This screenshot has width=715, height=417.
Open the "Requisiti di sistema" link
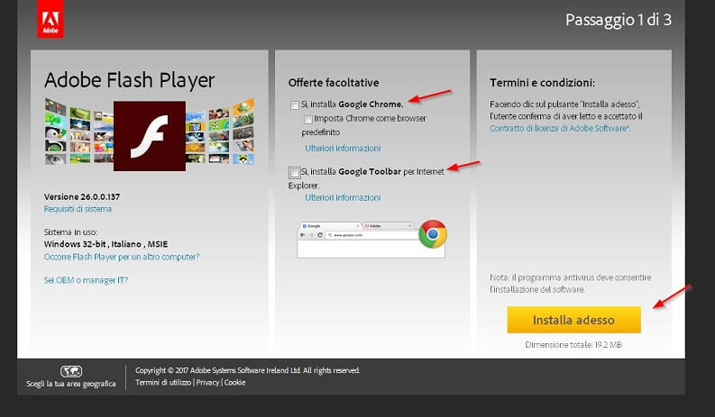click(78, 209)
